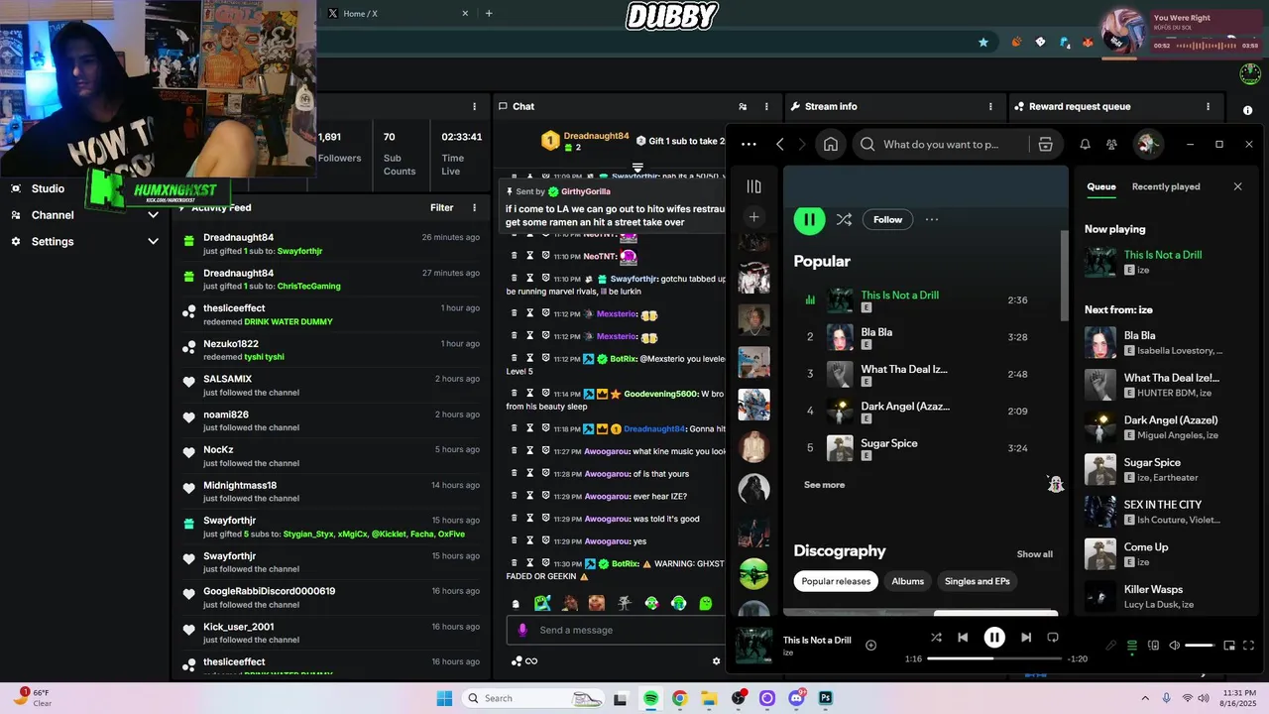Pause playback in the player bar
Image resolution: width=1269 pixels, height=714 pixels.
click(994, 638)
